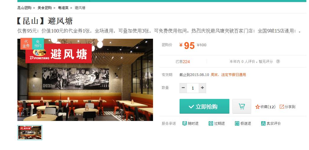Screen dimensions: 309x150
Task: Select the restaurant photo thumbnail
Action: click(30, 133)
